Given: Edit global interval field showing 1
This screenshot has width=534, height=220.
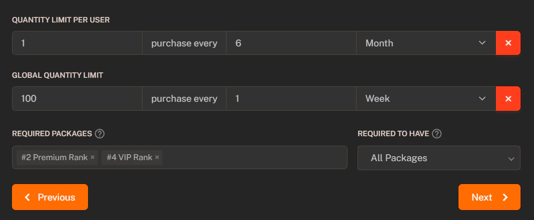Looking at the screenshot, I should (x=291, y=99).
